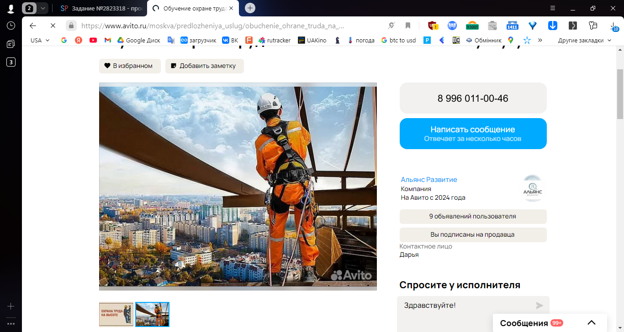This screenshot has width=624, height=332.
Task: Open the uBlock shield extension
Action: (x=433, y=26)
